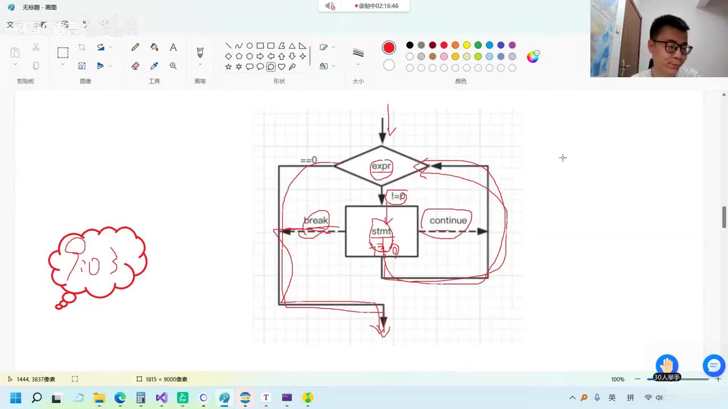Select the Color picker eyedropper tool
Viewport: 728px width, 409px height.
(154, 66)
